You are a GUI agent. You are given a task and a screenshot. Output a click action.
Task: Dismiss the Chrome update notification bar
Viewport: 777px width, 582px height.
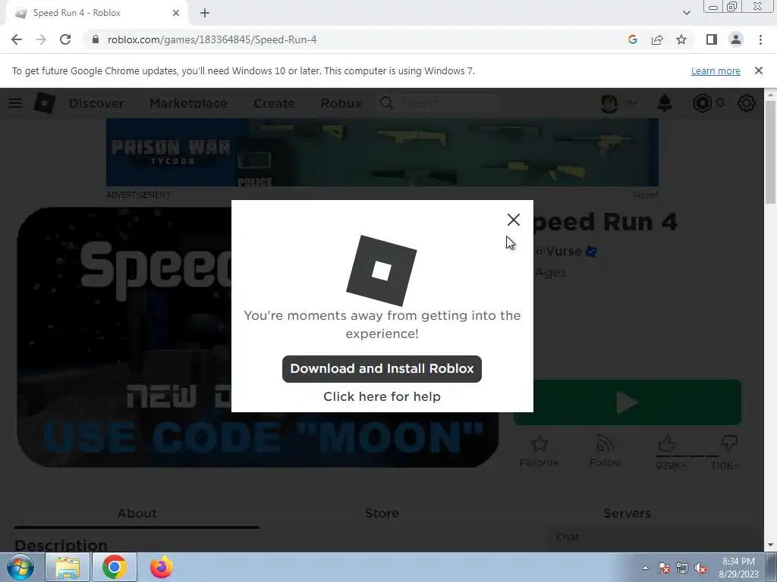pyautogui.click(x=759, y=70)
